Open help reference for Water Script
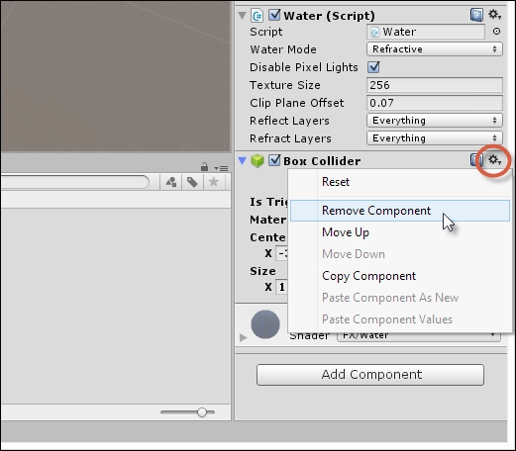 [x=476, y=15]
